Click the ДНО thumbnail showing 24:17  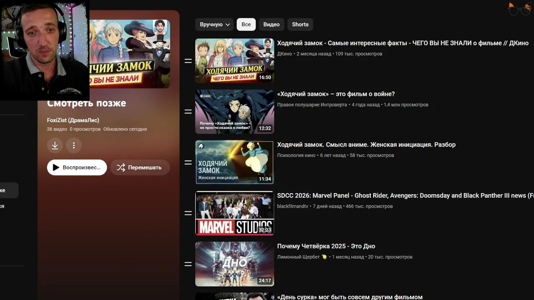point(234,264)
